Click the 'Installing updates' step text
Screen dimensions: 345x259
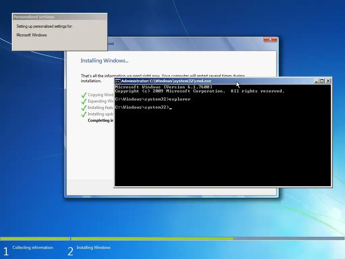tap(100, 114)
